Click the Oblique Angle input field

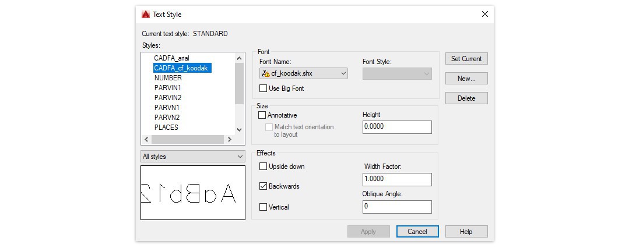click(x=397, y=207)
